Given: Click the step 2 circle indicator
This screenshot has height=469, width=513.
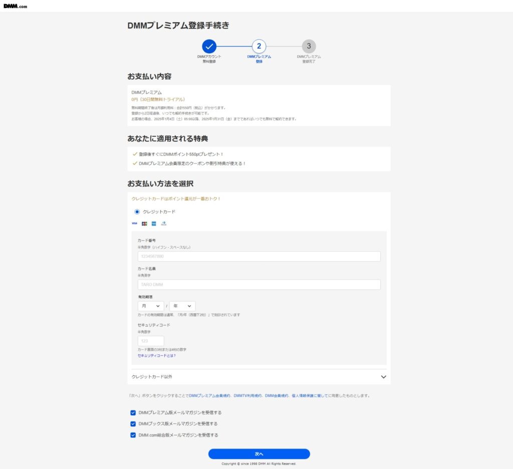Looking at the screenshot, I should pyautogui.click(x=259, y=46).
